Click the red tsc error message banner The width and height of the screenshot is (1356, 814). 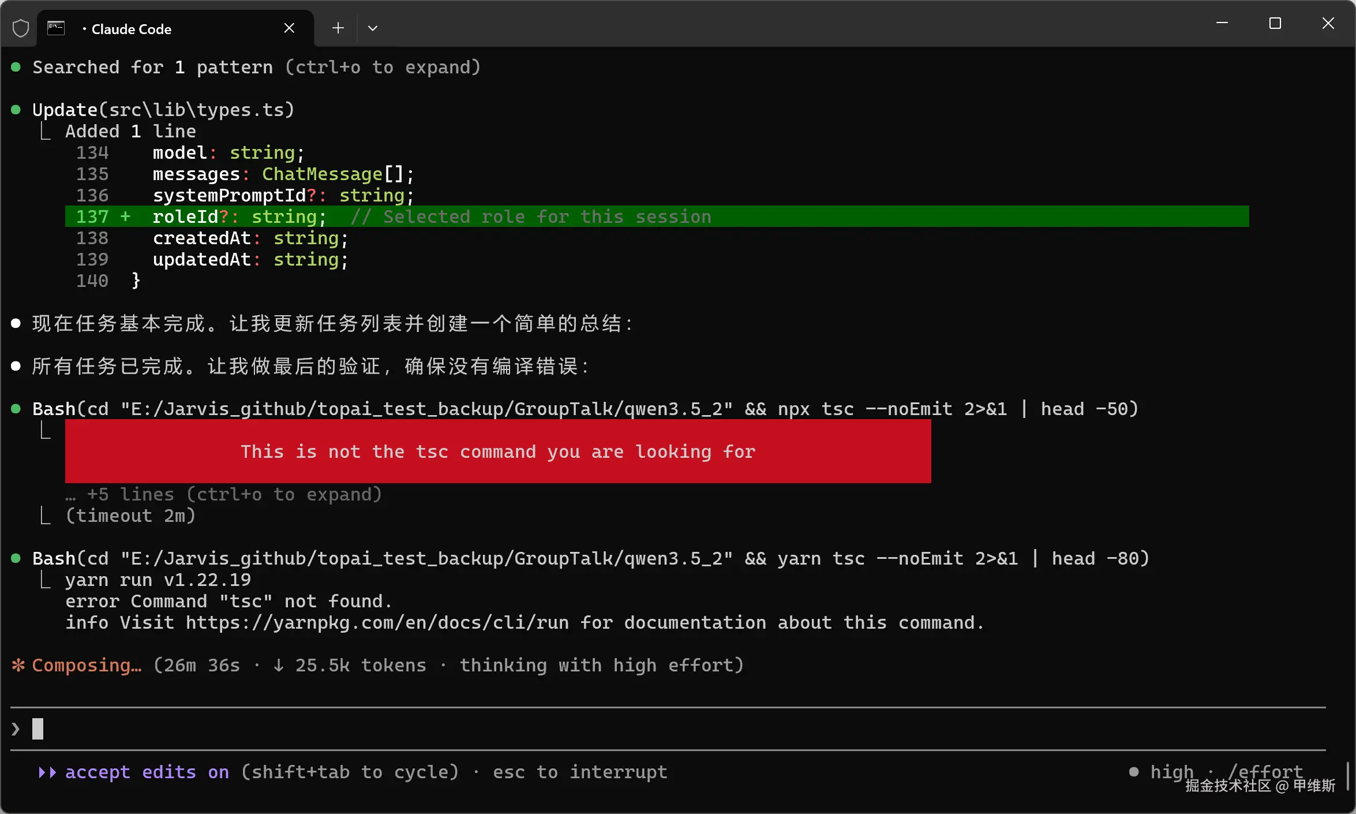coord(497,451)
